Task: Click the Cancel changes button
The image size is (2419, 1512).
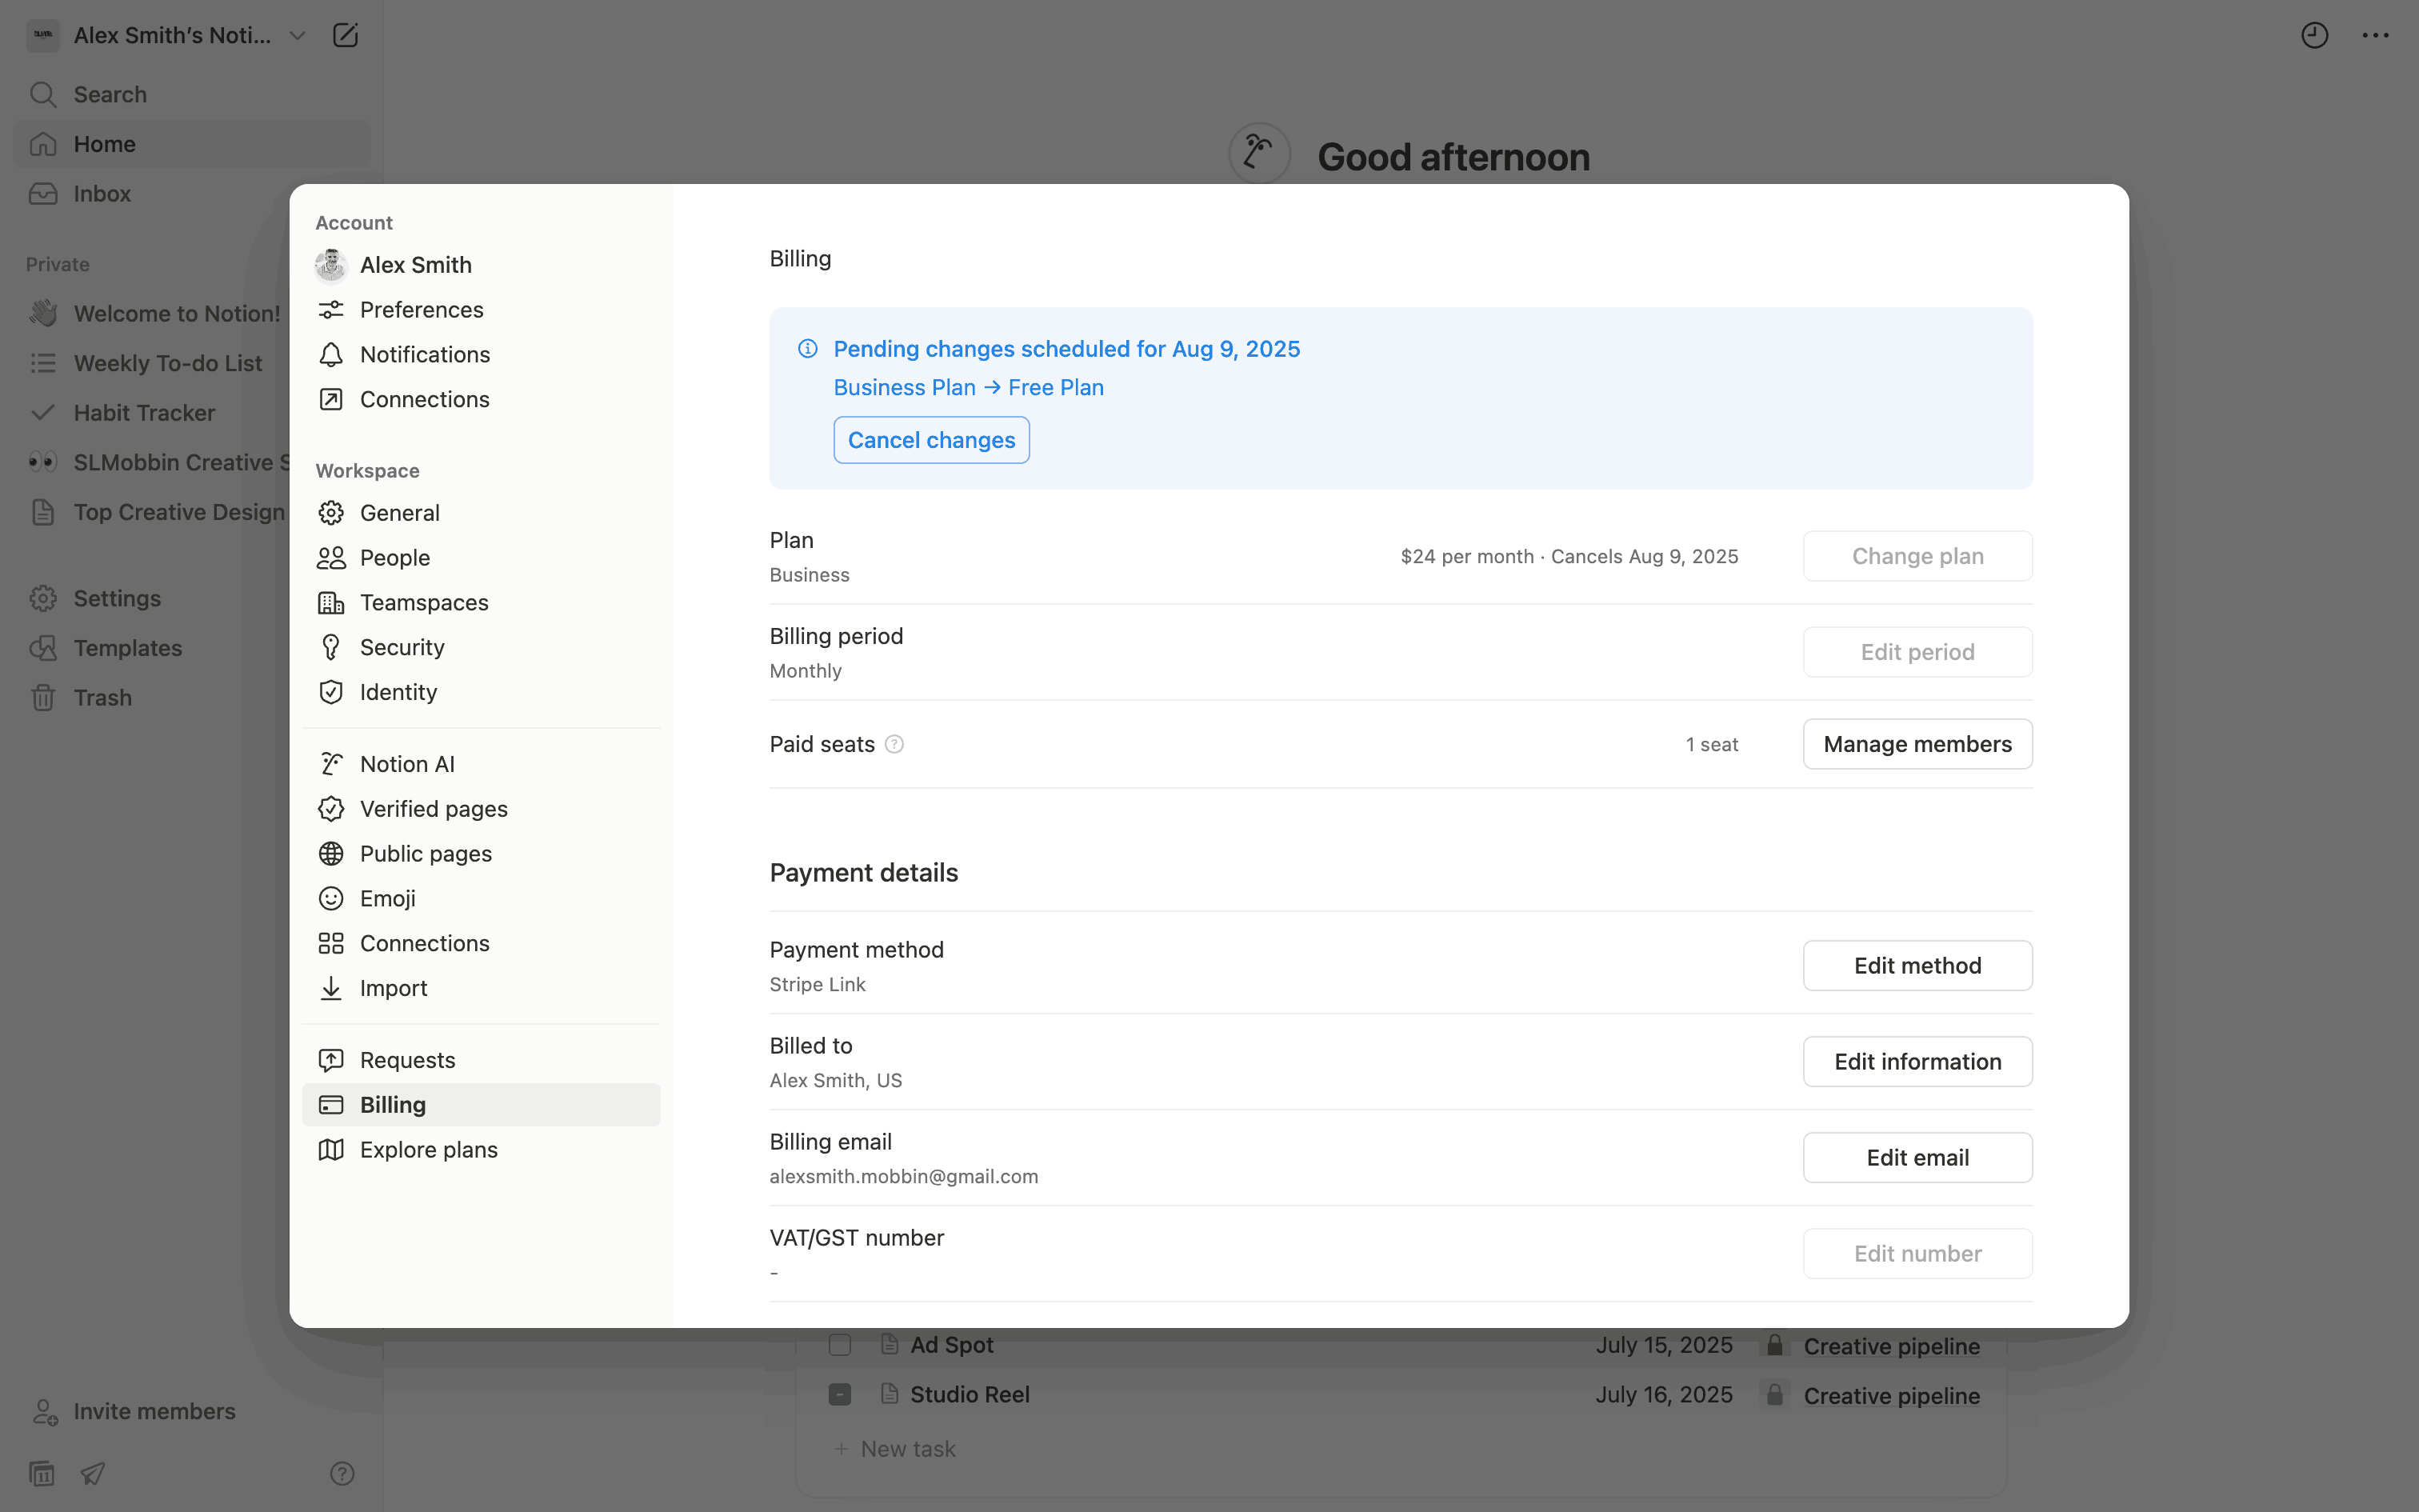Action: coord(930,440)
